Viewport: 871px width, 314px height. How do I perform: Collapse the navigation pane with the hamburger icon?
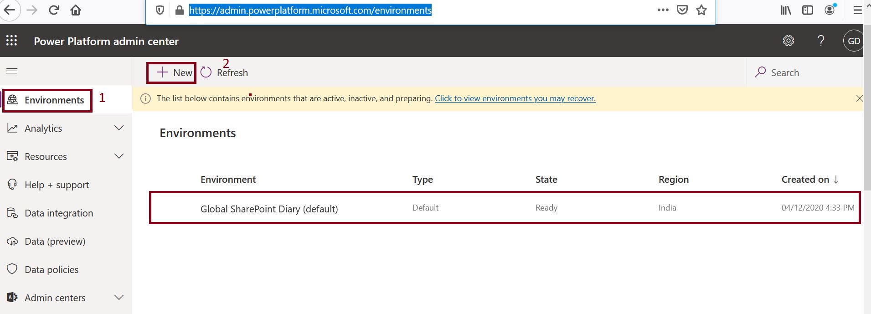12,71
